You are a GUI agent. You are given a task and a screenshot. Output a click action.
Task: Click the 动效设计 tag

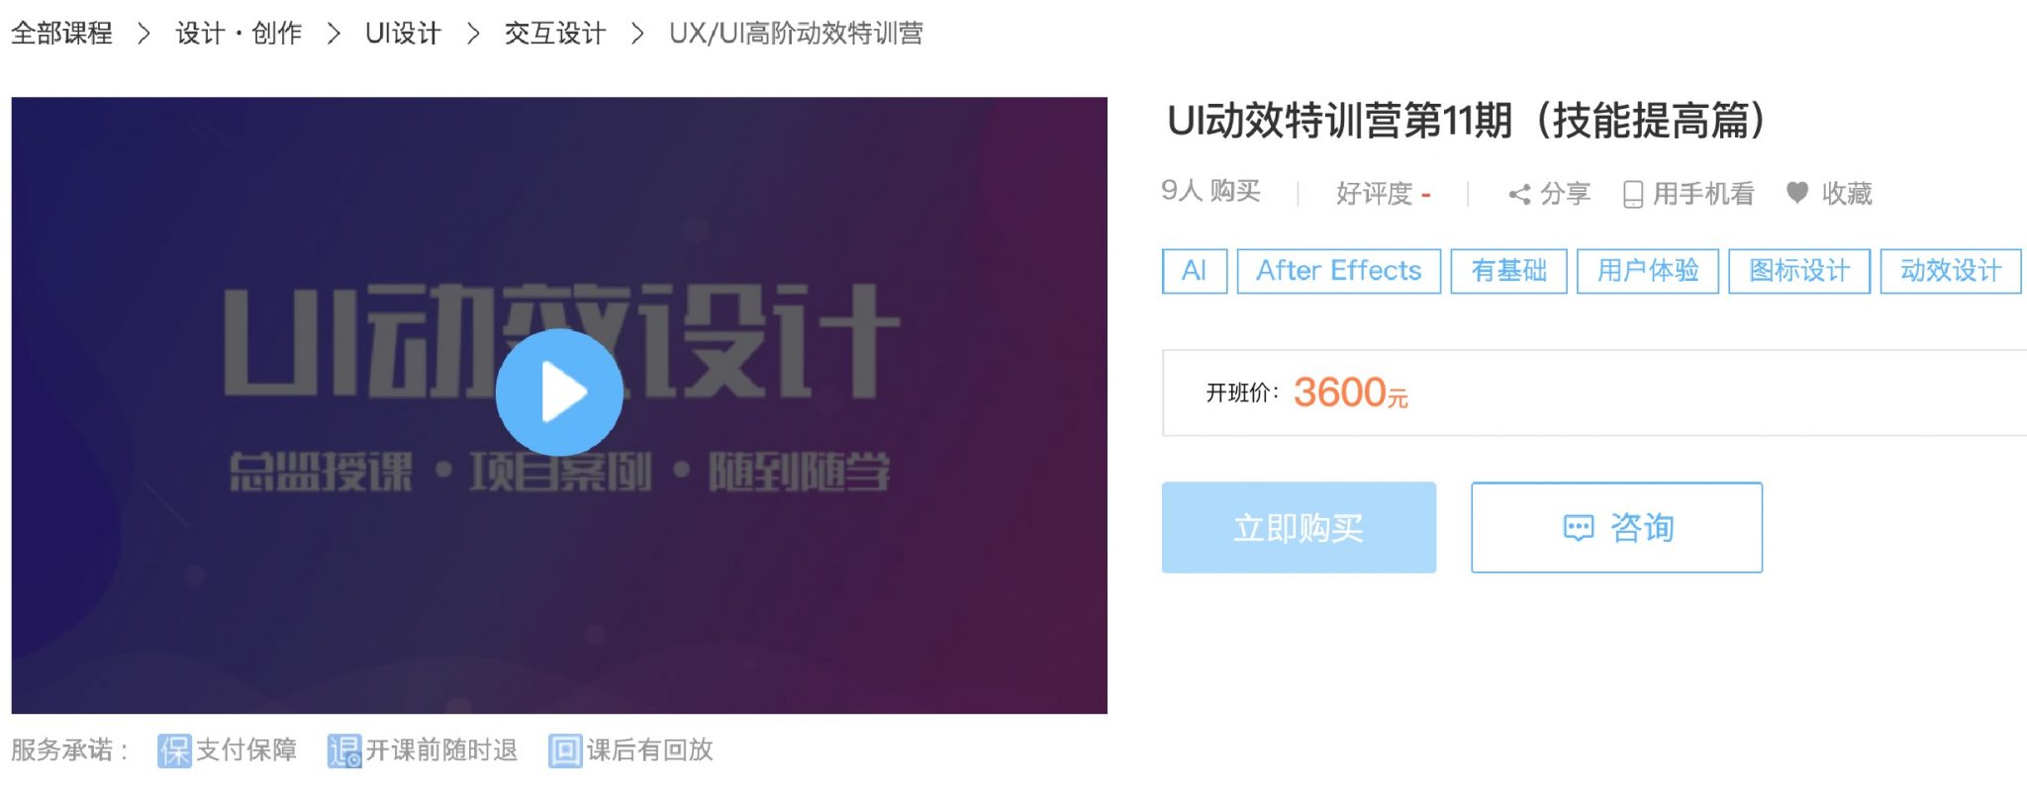pyautogui.click(x=1951, y=271)
